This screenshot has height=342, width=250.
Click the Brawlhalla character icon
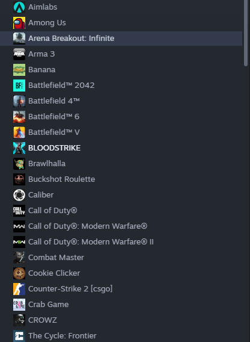19,164
